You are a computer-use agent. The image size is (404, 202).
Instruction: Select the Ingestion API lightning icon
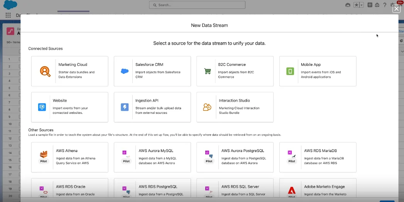[x=125, y=107]
